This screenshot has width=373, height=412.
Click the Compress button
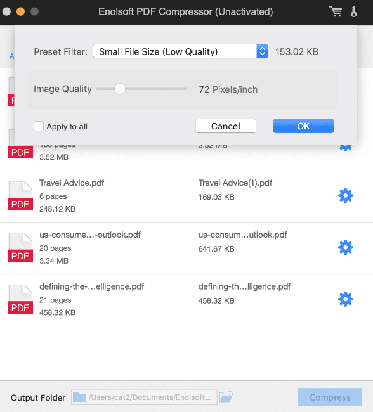pos(330,397)
